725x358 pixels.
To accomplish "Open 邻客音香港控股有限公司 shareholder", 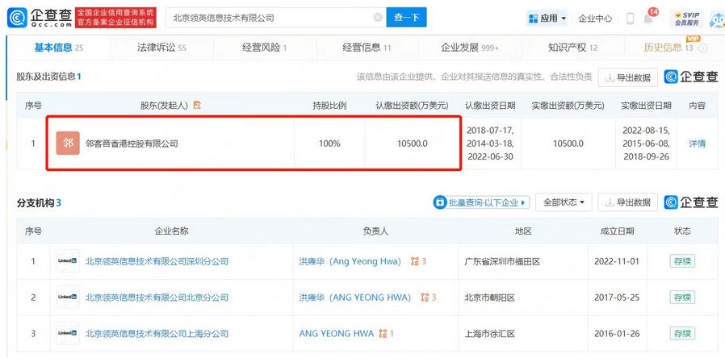I will coord(132,144).
